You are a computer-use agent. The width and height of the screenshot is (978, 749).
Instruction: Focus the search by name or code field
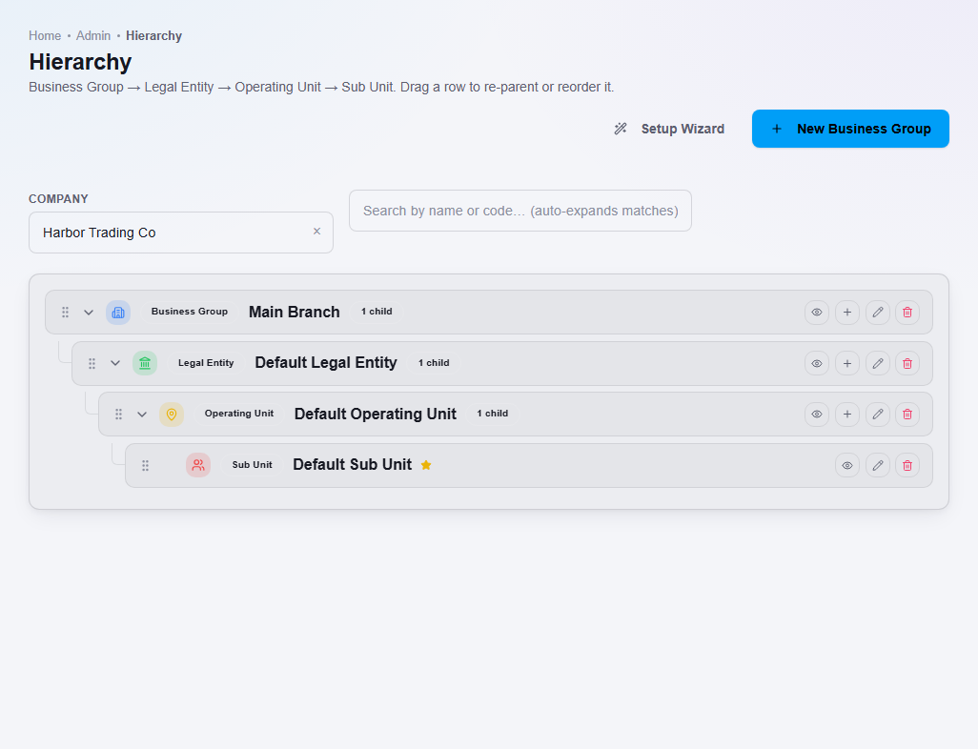click(x=520, y=211)
